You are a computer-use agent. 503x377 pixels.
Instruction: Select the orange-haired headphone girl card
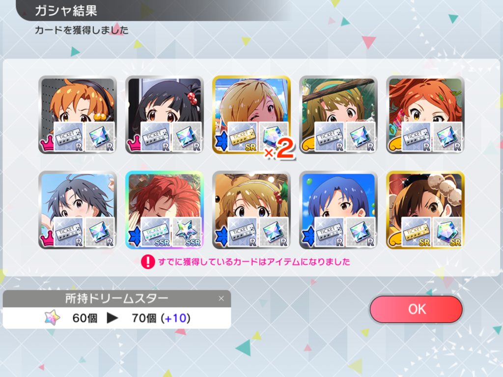pos(78,115)
